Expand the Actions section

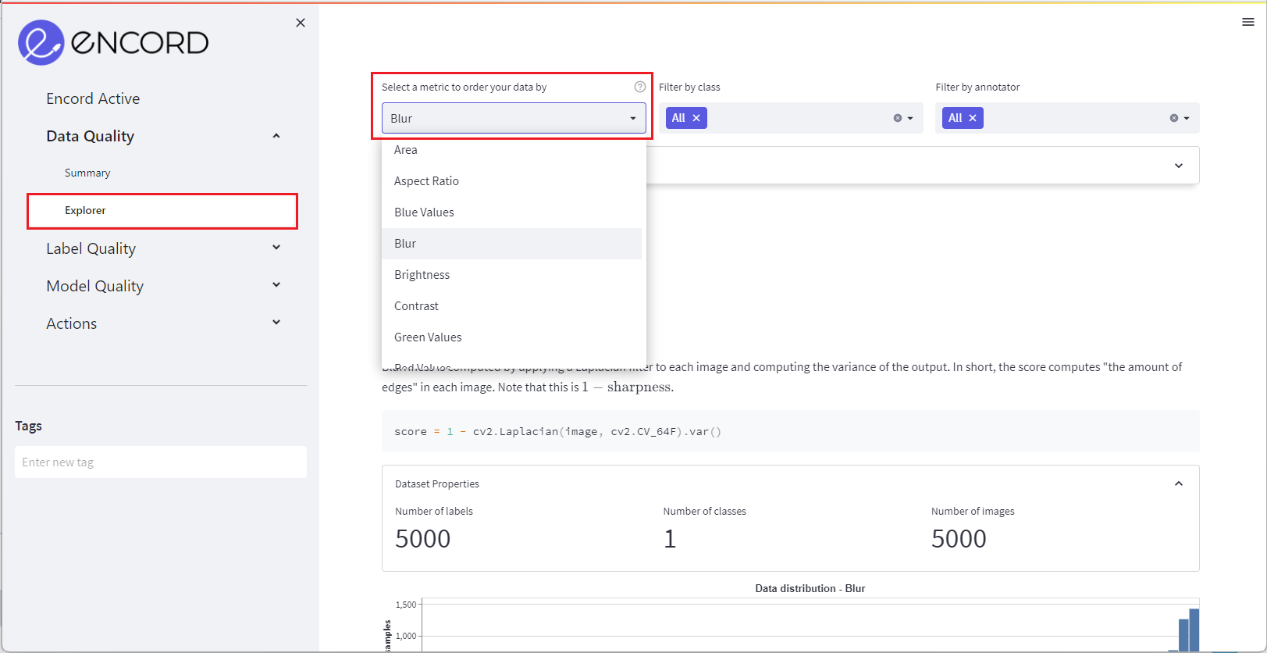[276, 323]
